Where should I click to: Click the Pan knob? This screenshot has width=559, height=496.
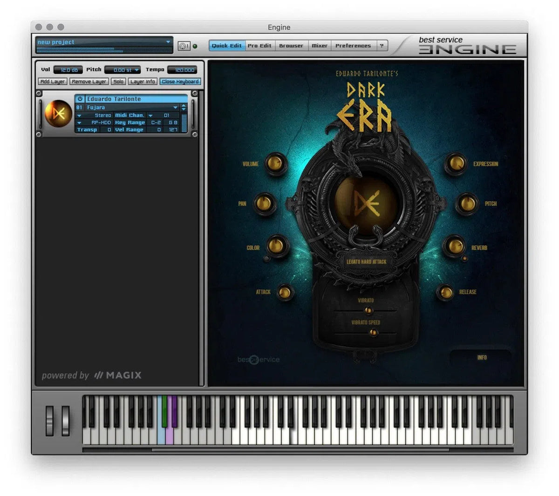click(264, 204)
